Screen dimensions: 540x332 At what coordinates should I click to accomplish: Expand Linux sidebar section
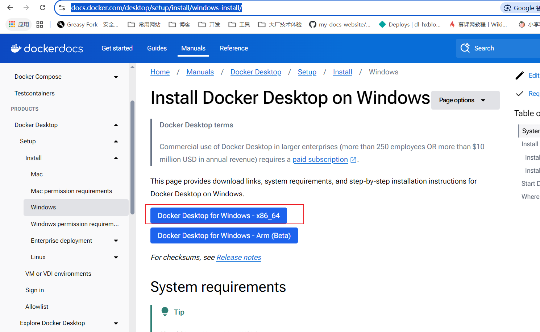(116, 257)
